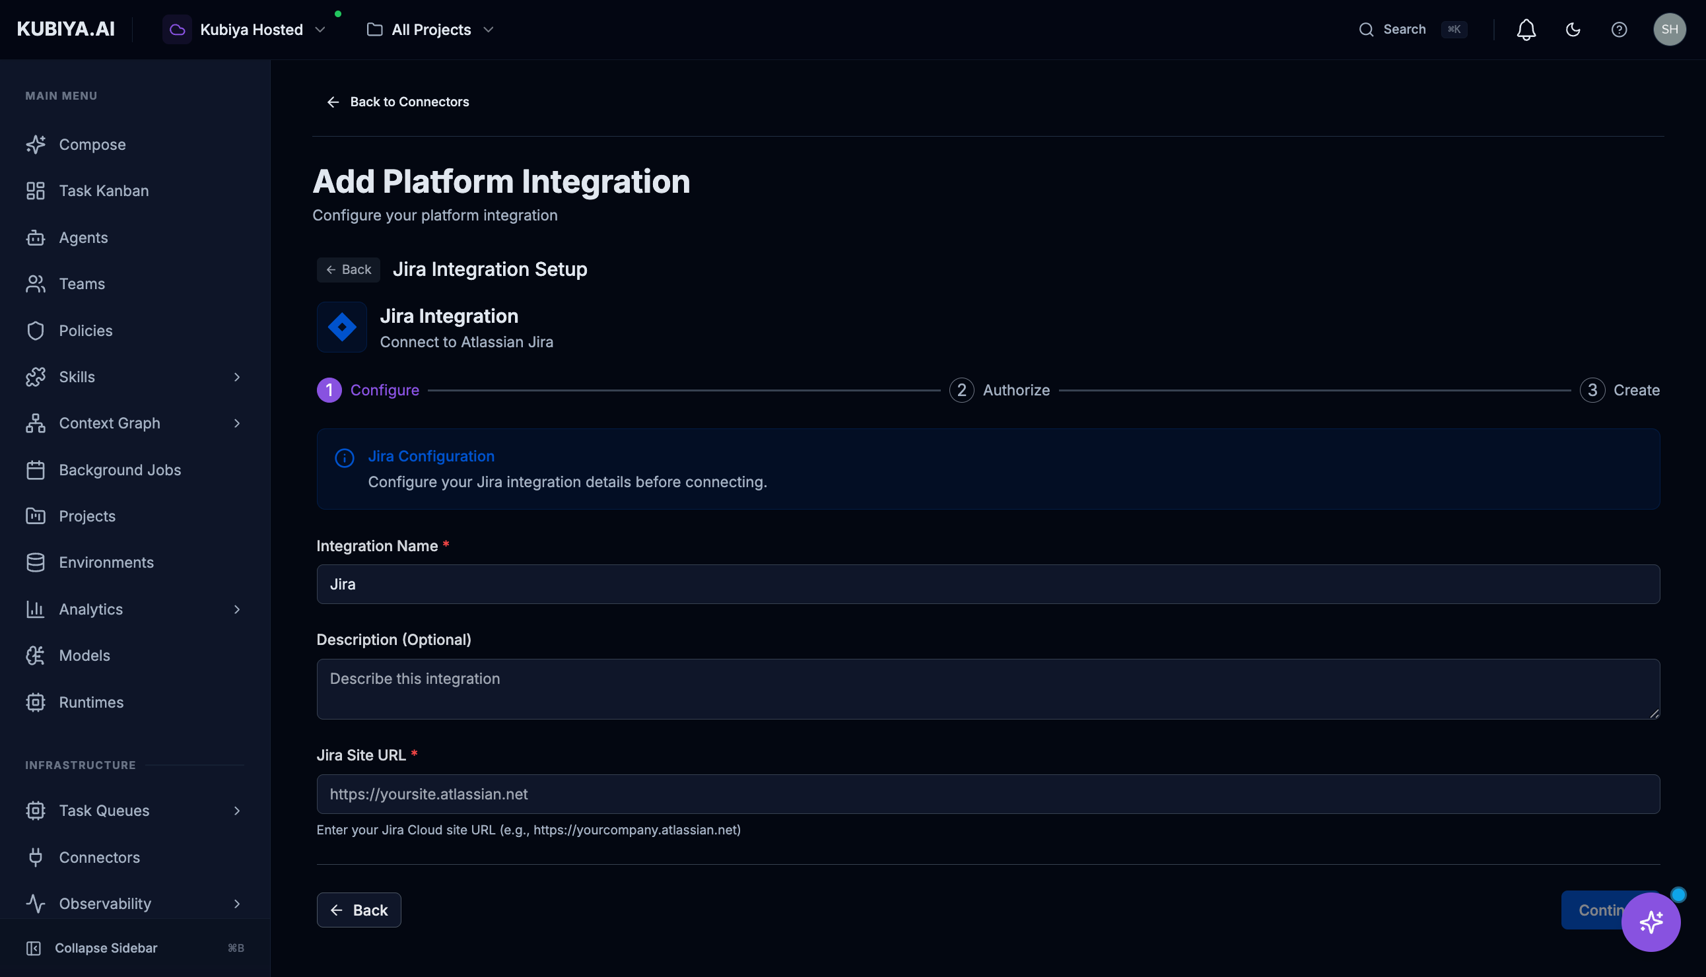The width and height of the screenshot is (1706, 977).
Task: Open the Teams section
Action: click(x=82, y=283)
